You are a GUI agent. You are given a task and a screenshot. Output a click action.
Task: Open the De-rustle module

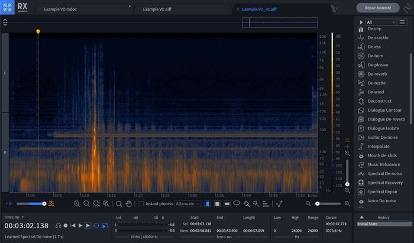click(x=377, y=83)
